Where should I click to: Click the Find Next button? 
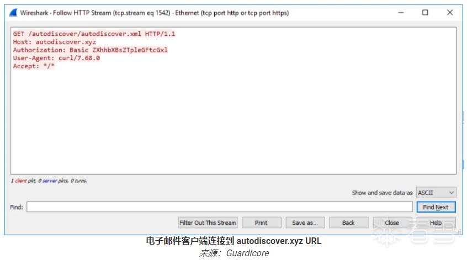click(x=436, y=207)
